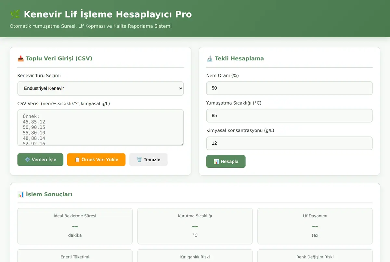The width and height of the screenshot is (390, 262).
Task: Click the Nem Oranı (%) label
Action: click(223, 76)
